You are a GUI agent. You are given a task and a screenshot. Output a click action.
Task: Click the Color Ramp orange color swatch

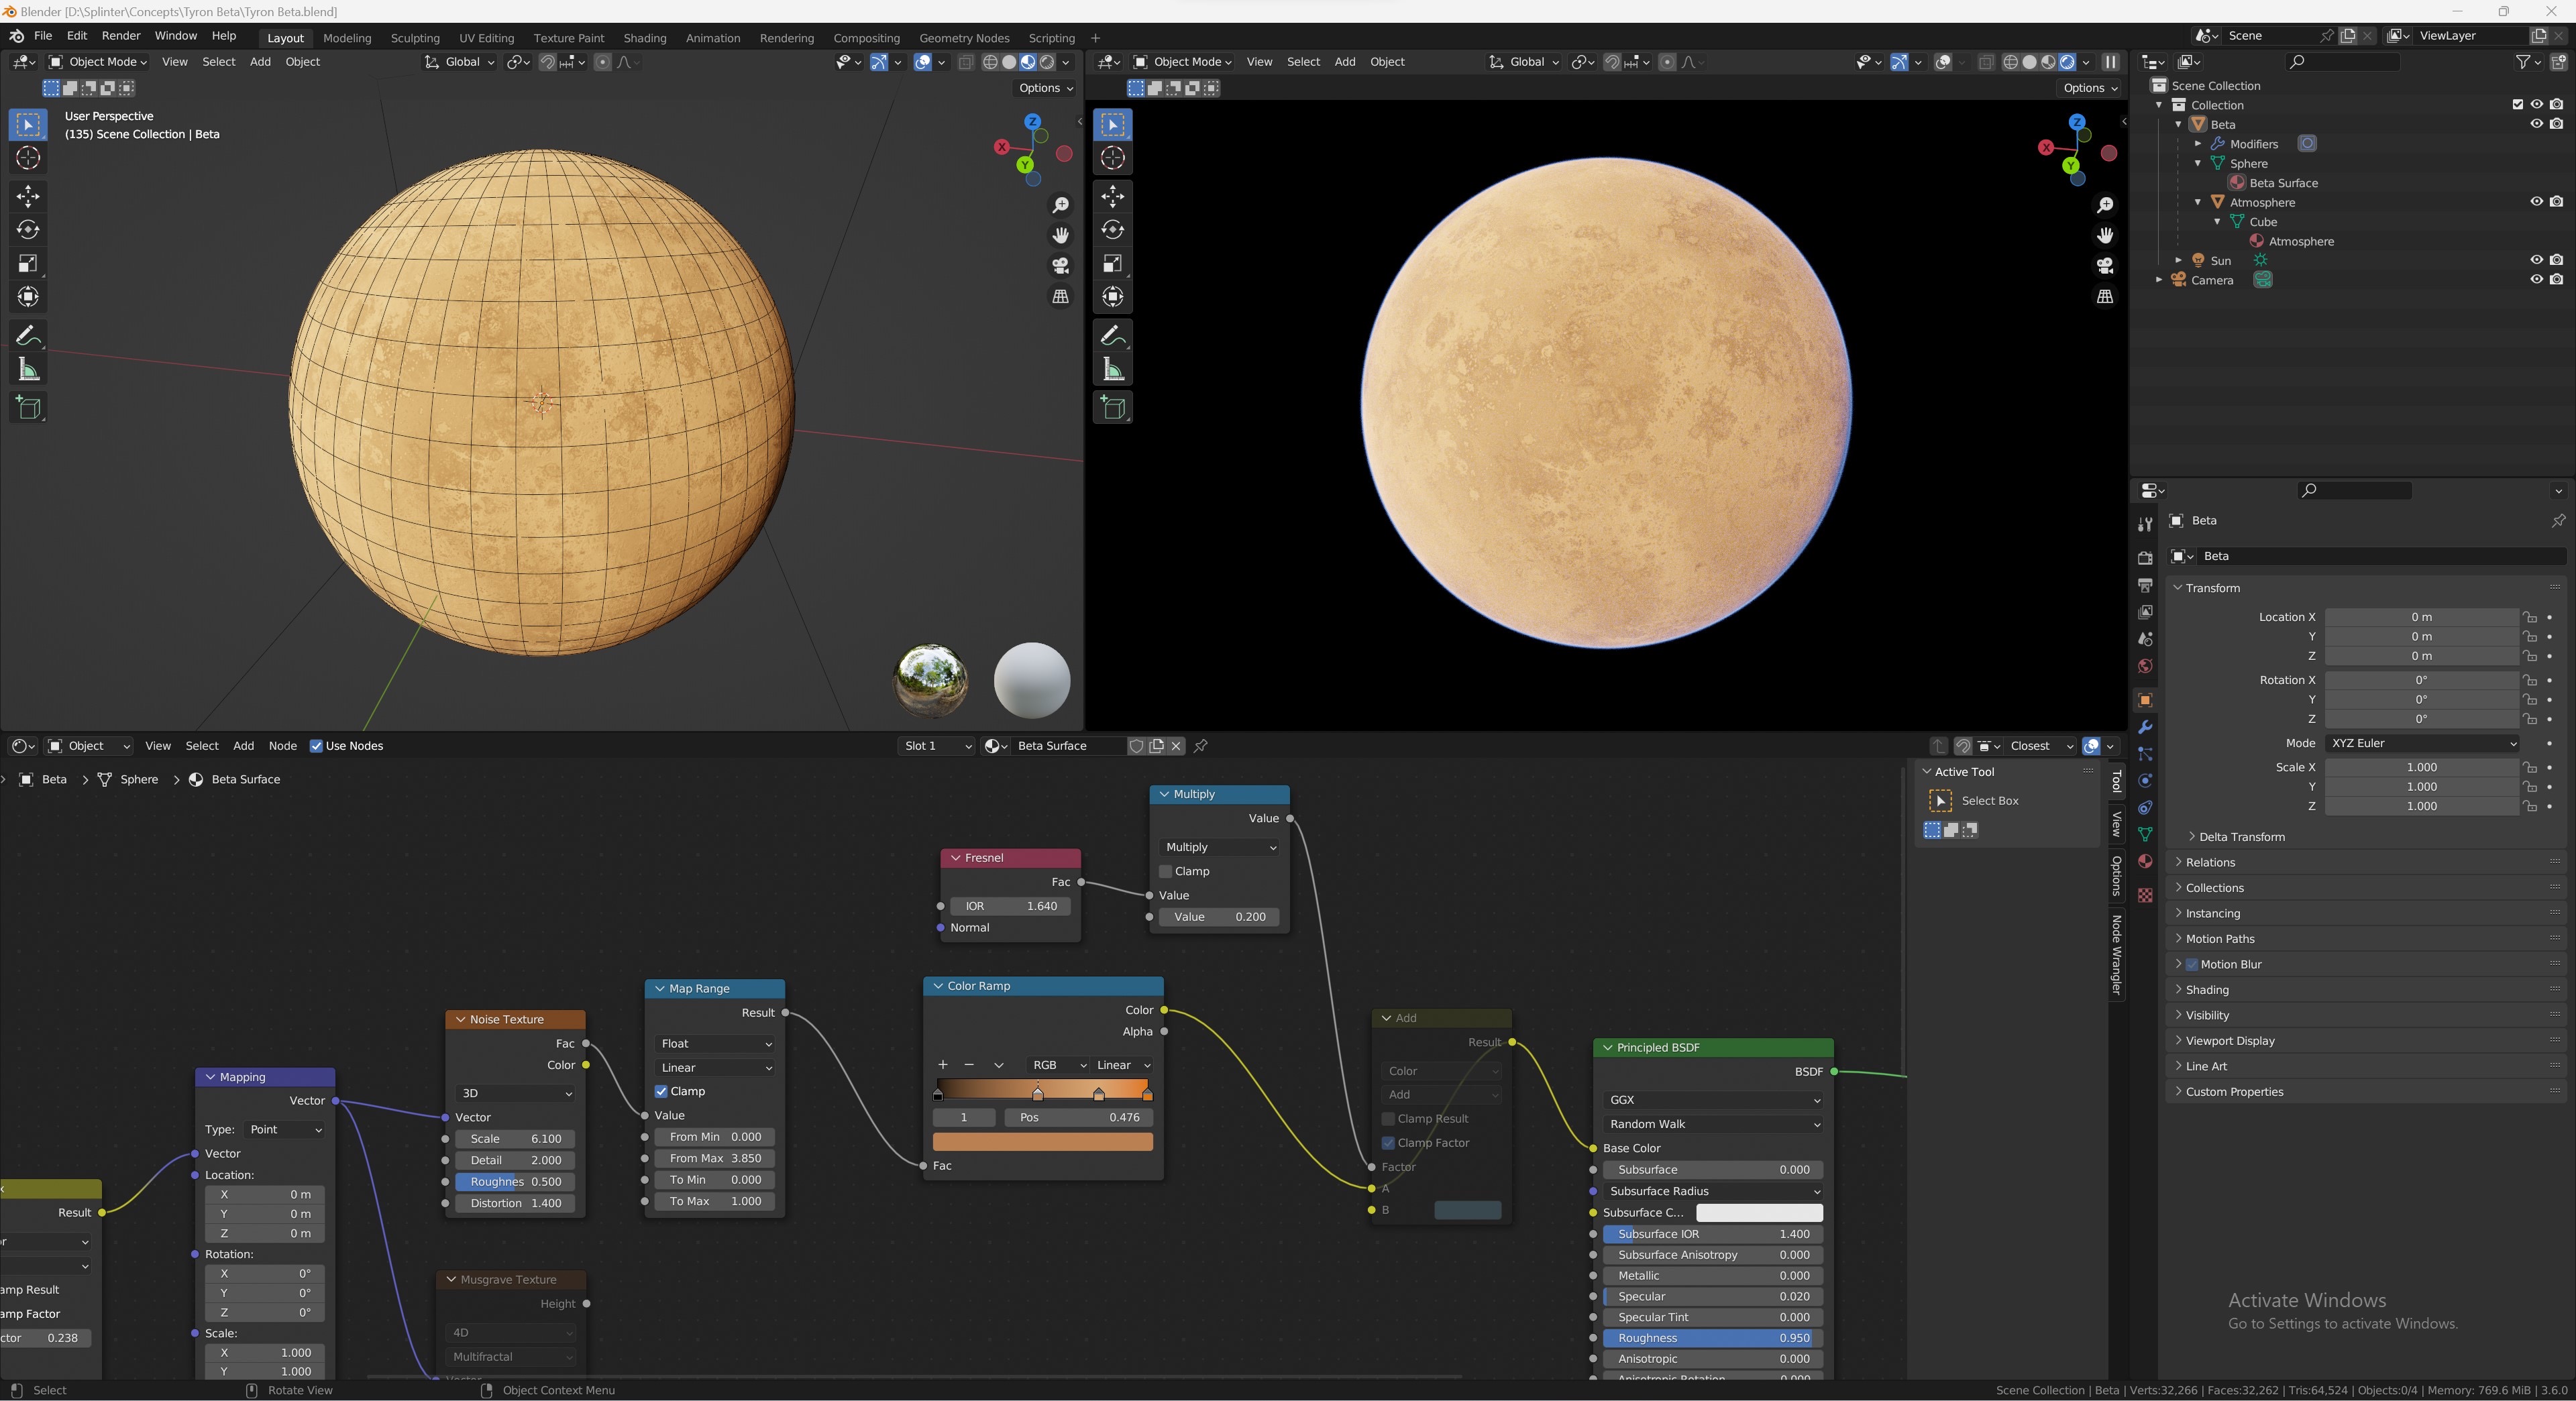click(x=1042, y=1142)
